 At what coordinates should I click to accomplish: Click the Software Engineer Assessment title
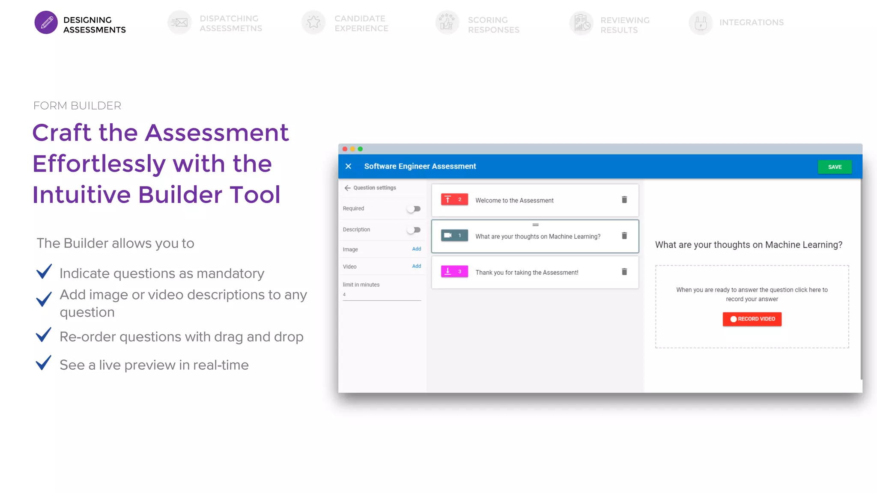point(420,166)
